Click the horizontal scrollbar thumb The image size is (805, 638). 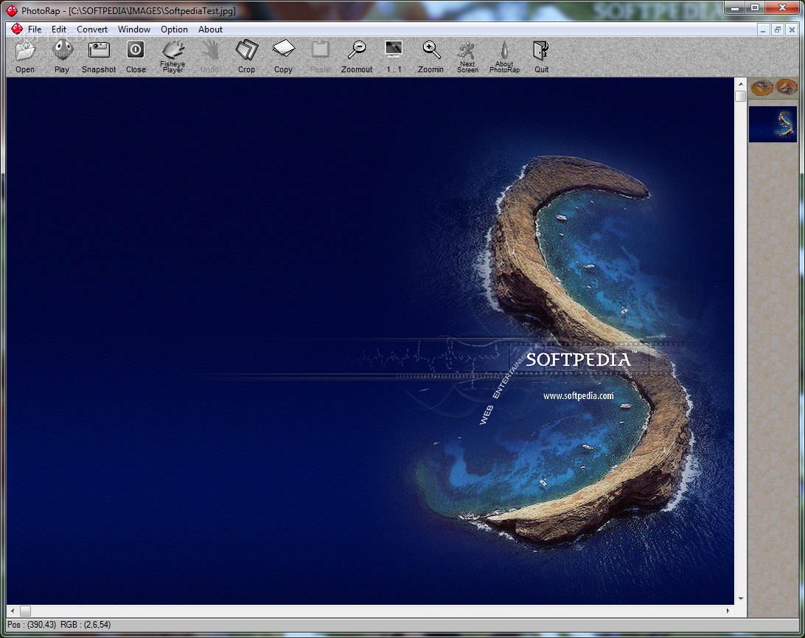coord(25,611)
